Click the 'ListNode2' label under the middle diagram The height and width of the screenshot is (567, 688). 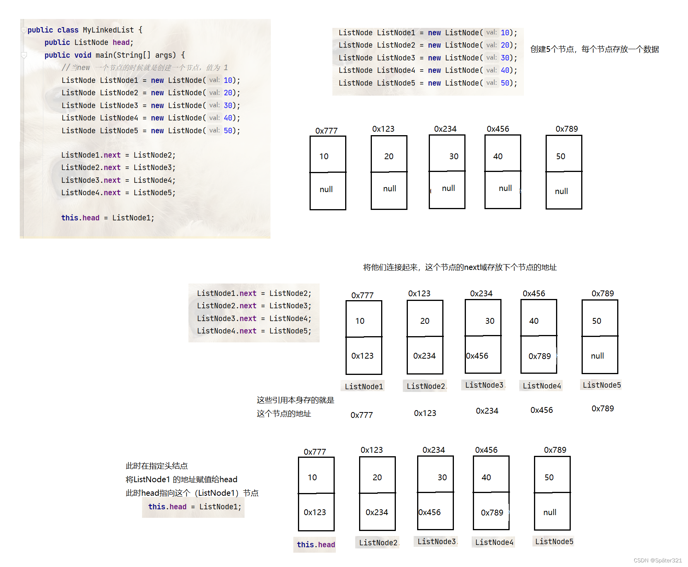pos(426,386)
